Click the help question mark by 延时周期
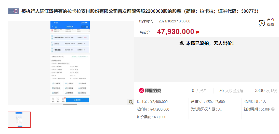The width and height of the screenshot is (279, 134). (x=273, y=109)
